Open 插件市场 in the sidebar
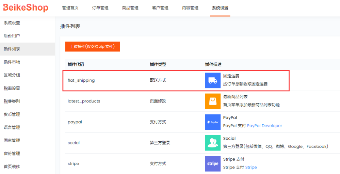The height and width of the screenshot is (174, 340). point(12,62)
